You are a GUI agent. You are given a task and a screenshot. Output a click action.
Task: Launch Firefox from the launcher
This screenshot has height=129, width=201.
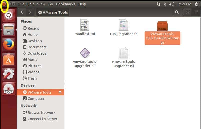pos(9,44)
